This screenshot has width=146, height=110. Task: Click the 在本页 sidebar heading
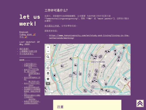(x=25, y=60)
